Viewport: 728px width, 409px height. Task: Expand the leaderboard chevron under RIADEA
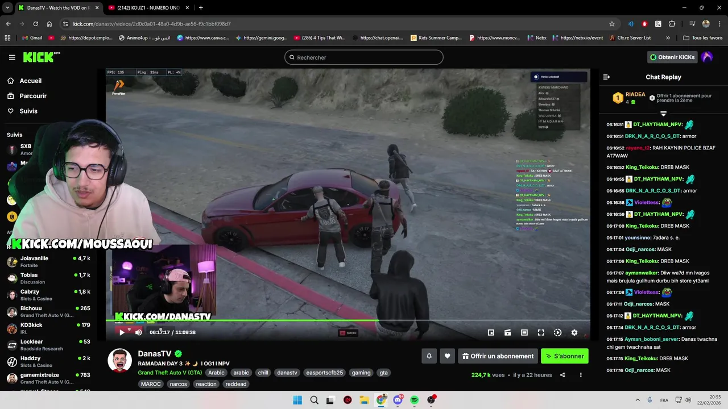coord(663,114)
